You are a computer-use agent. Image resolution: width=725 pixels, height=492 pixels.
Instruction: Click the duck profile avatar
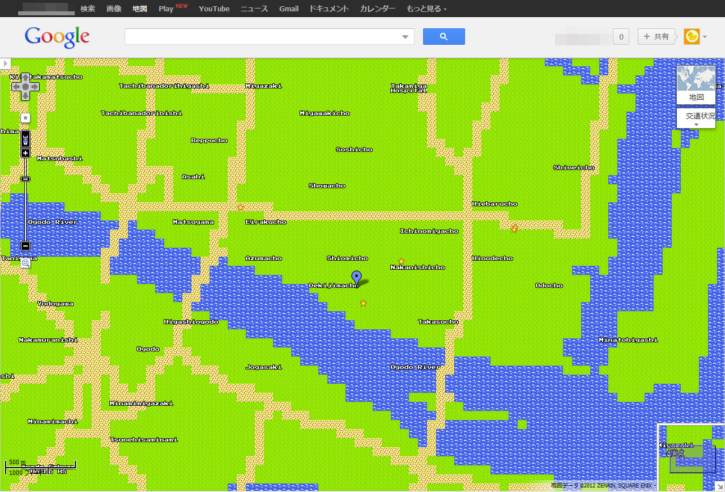[x=692, y=37]
